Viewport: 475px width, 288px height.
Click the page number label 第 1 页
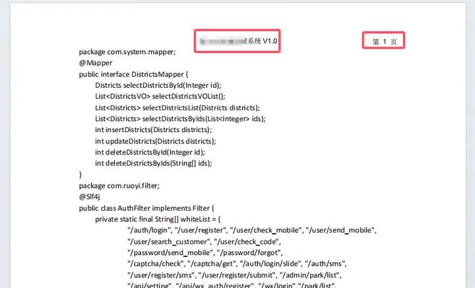tap(383, 42)
